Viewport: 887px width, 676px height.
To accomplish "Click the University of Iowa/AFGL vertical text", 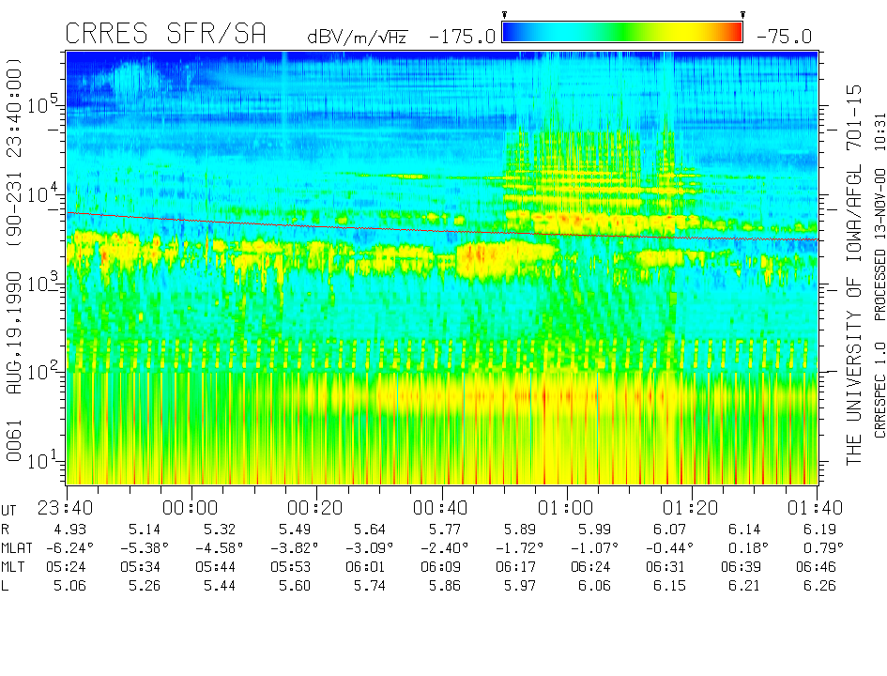I will [854, 272].
